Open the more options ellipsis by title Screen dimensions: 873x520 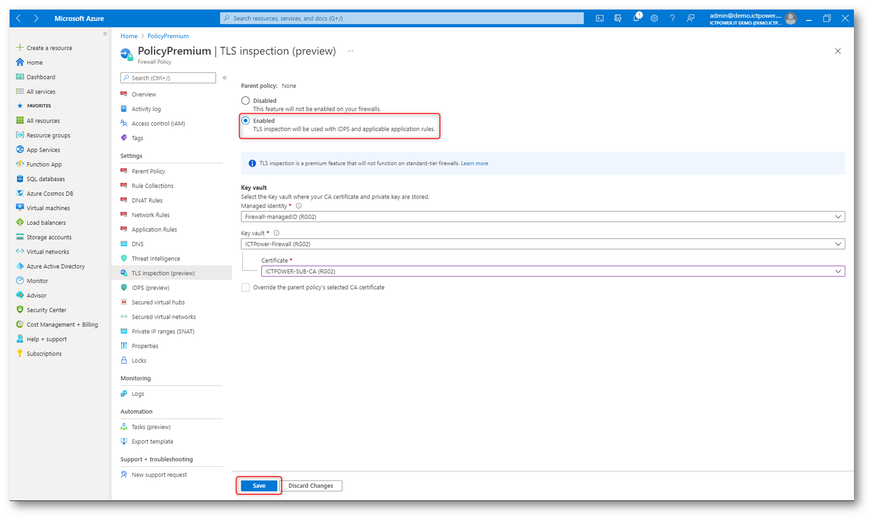(x=350, y=51)
